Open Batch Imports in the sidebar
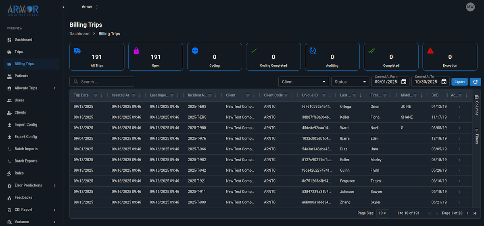 pyautogui.click(x=26, y=149)
